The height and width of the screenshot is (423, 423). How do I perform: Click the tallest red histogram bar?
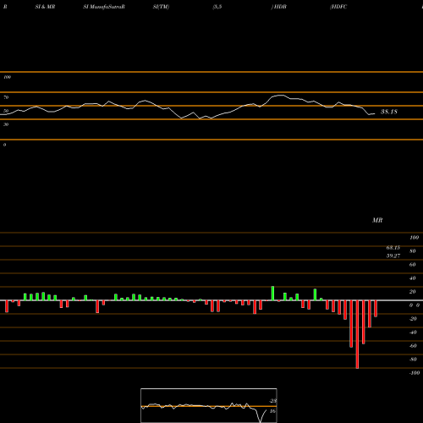click(357, 334)
